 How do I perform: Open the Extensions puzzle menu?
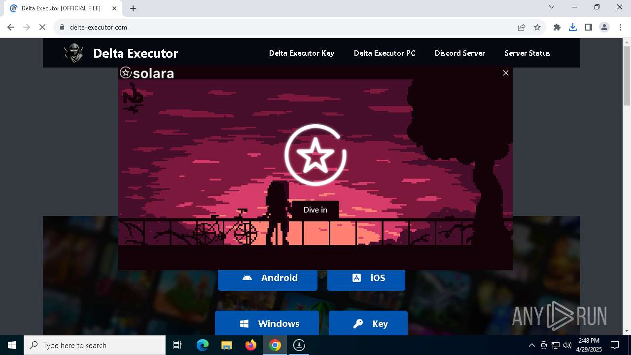click(557, 27)
